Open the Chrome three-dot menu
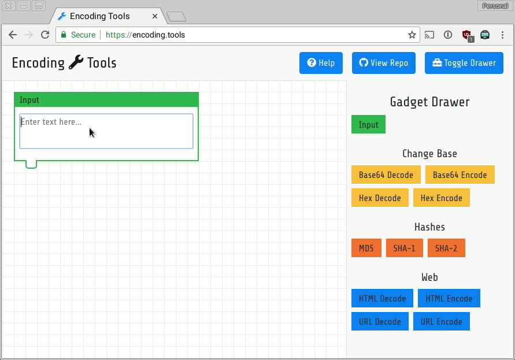 pyautogui.click(x=502, y=35)
